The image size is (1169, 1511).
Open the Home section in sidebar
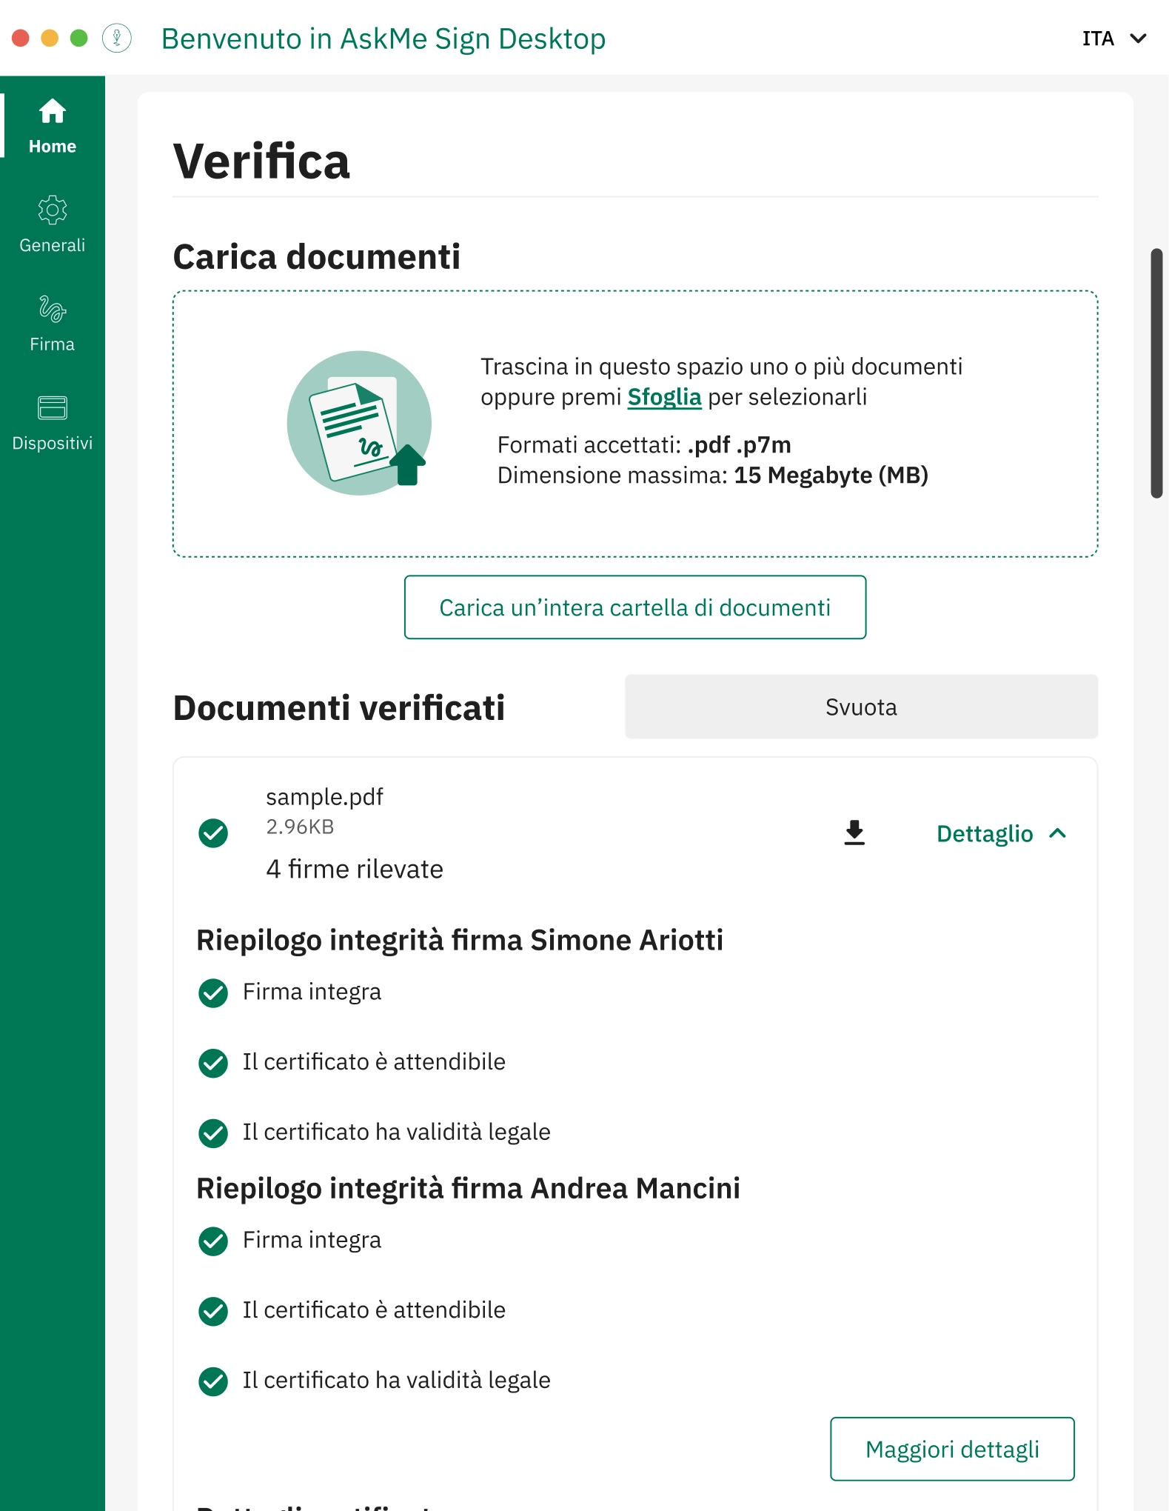pos(53,126)
